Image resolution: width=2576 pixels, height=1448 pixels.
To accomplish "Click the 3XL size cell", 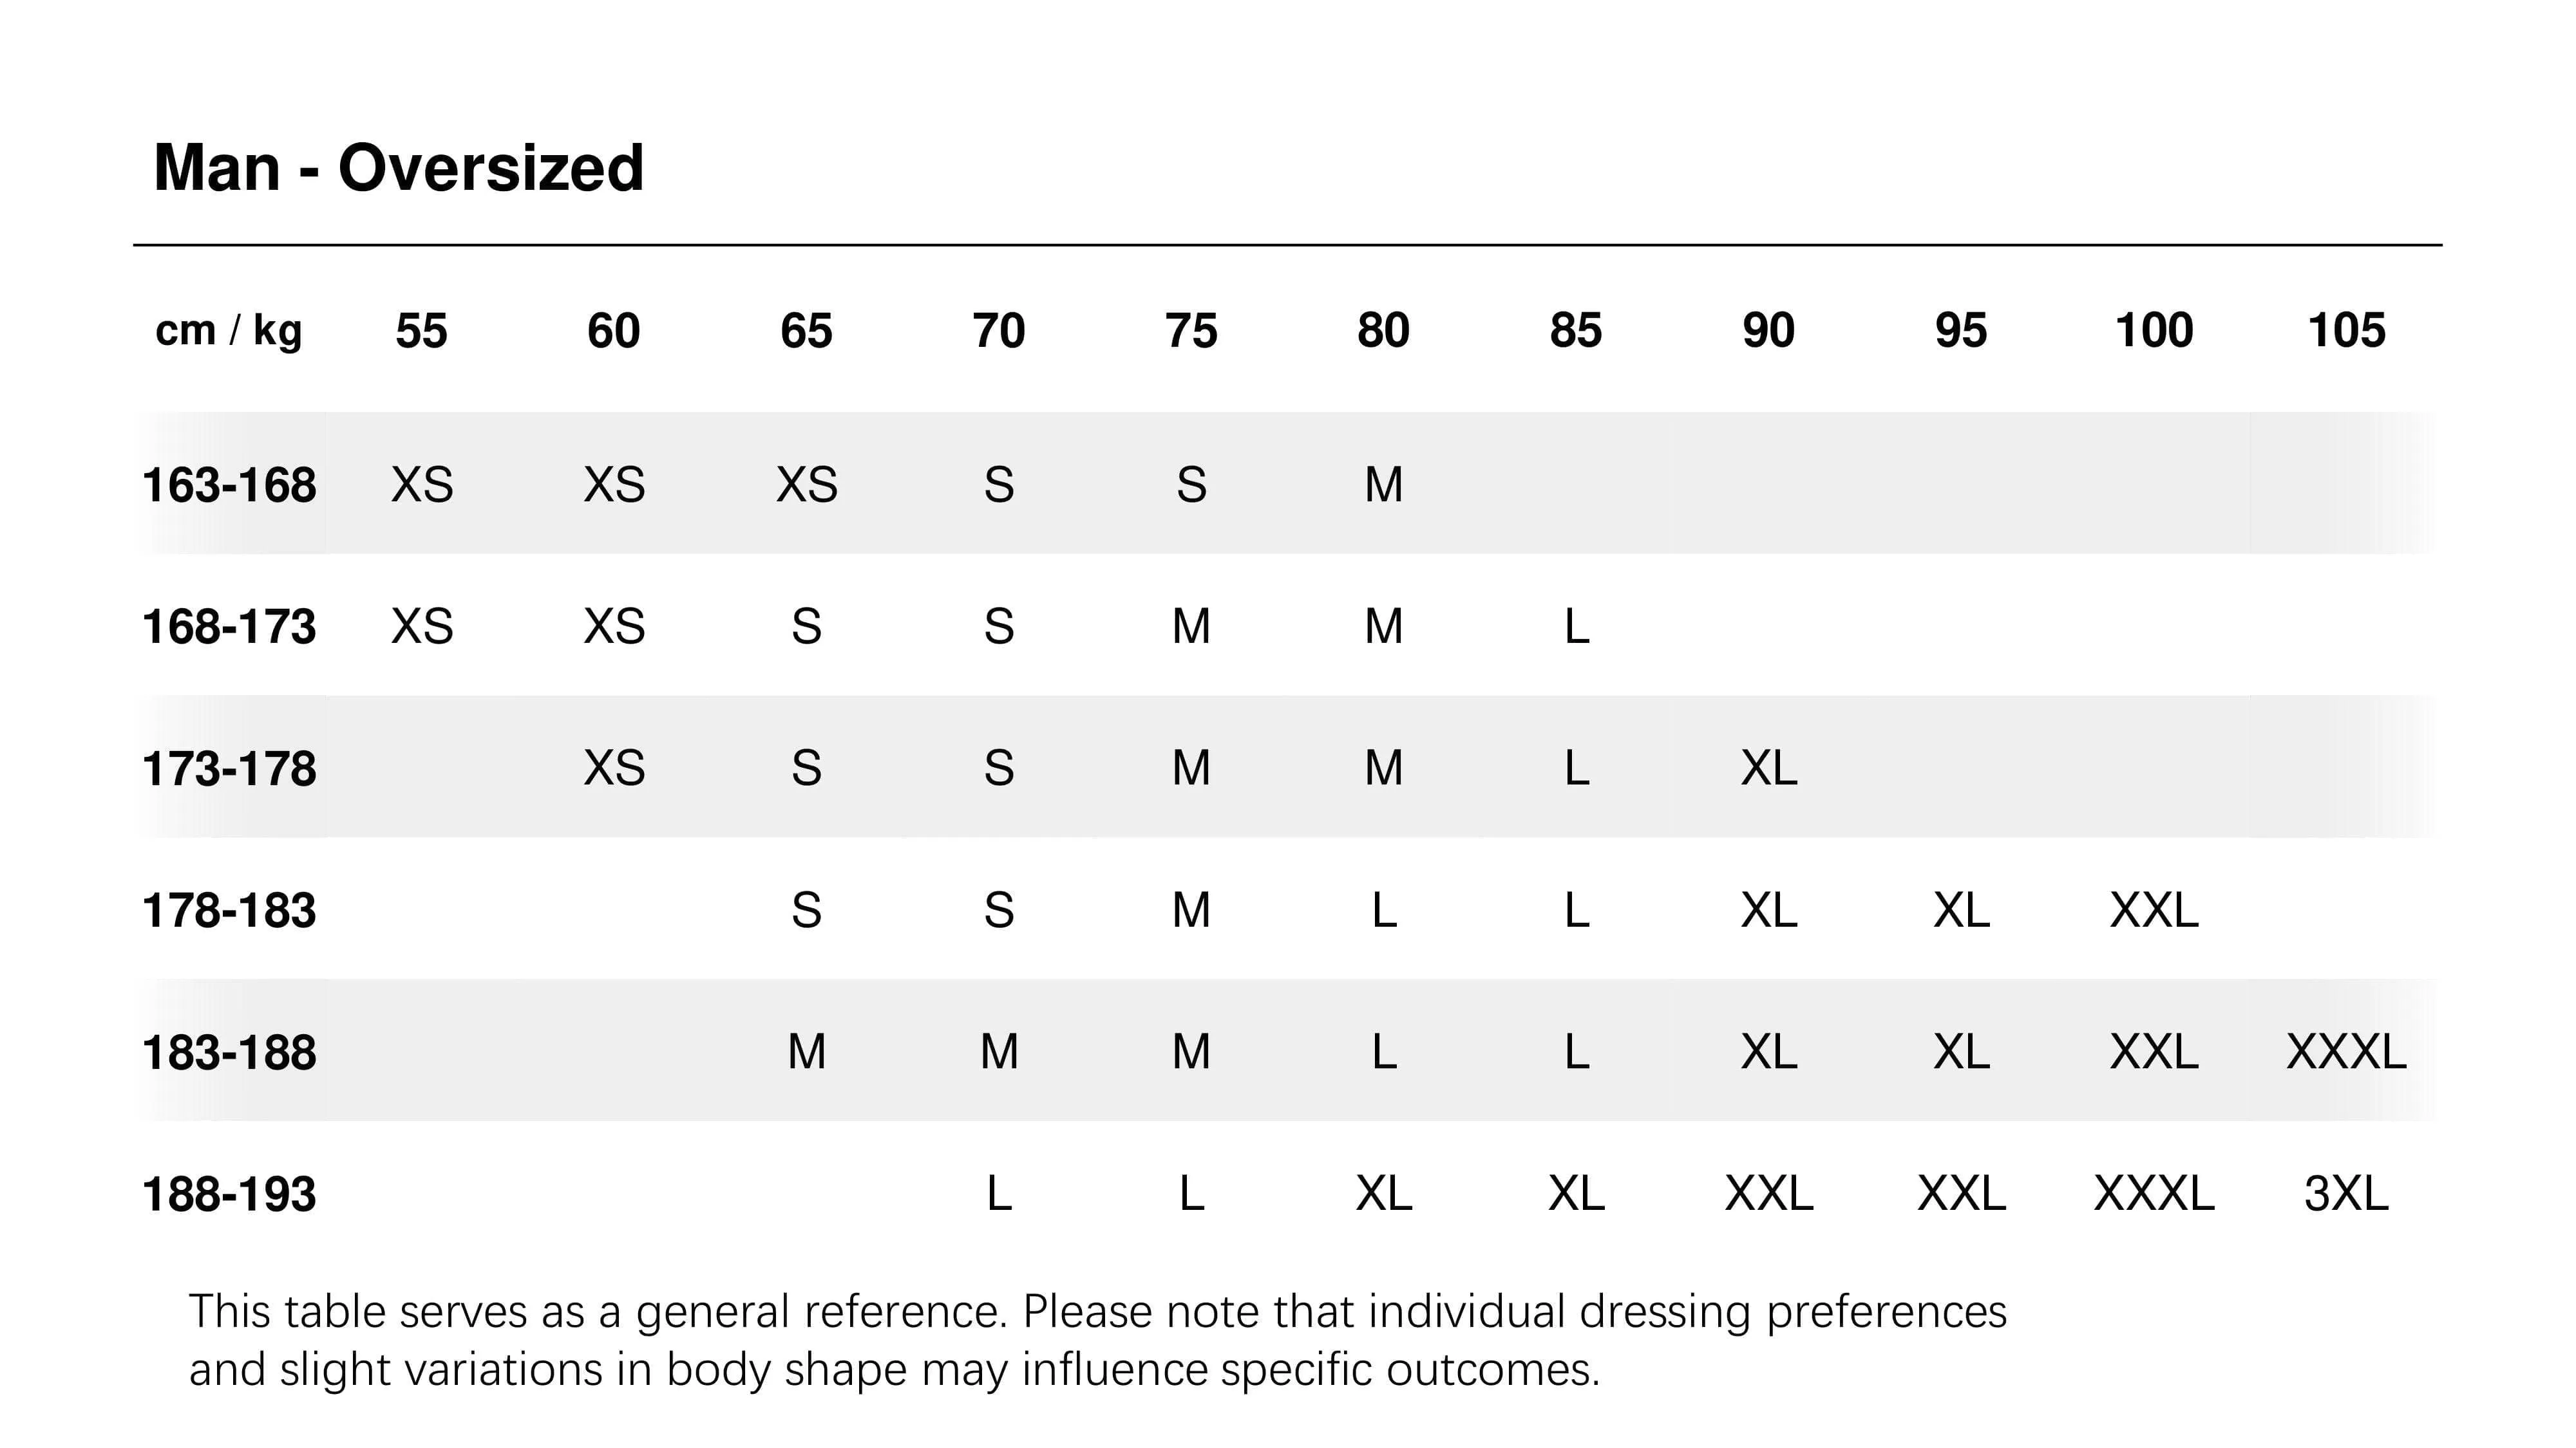I will 2346,1193.
